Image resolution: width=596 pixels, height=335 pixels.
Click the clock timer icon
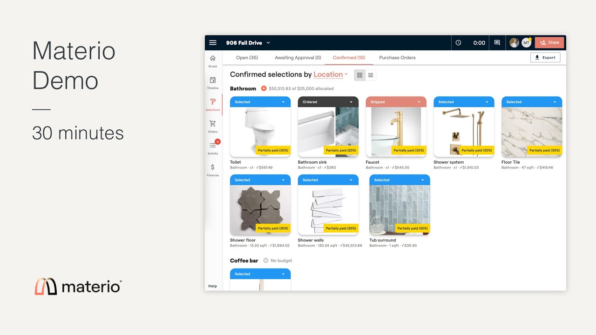(x=458, y=43)
